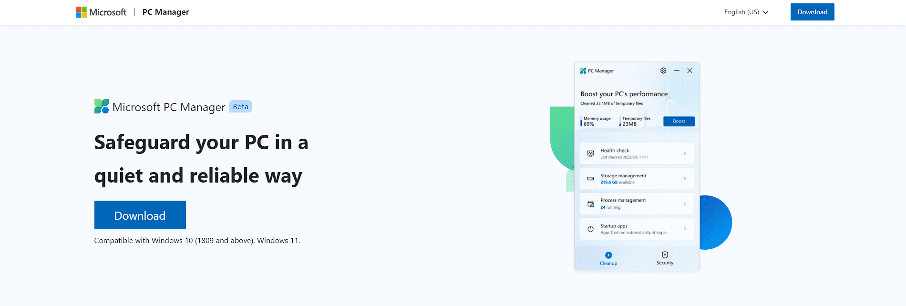The image size is (906, 306).
Task: Expand the Health check chevron
Action: [685, 153]
